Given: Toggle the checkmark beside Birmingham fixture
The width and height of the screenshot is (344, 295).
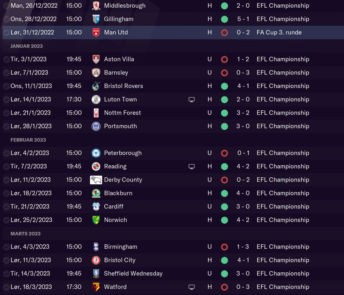Looking at the screenshot, I should coord(6,247).
